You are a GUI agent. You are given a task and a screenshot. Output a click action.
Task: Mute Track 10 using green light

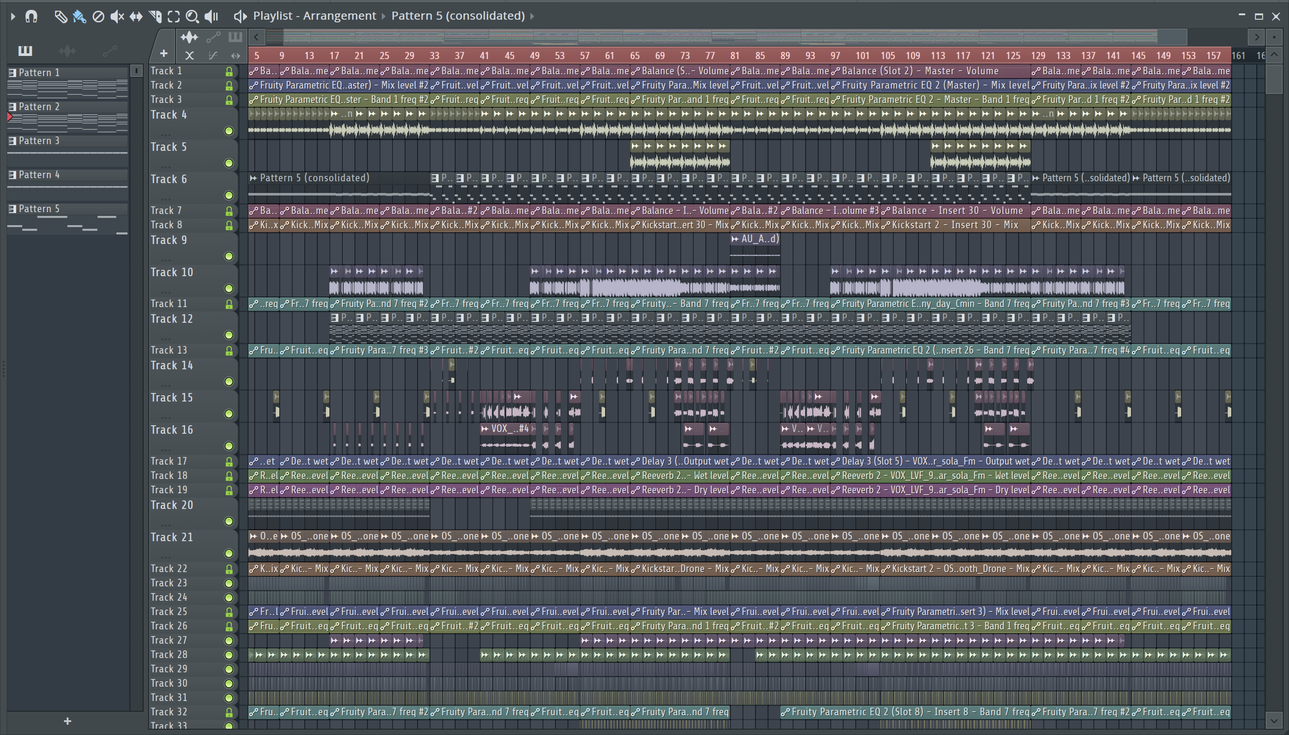click(x=229, y=289)
